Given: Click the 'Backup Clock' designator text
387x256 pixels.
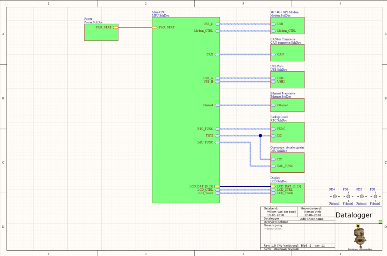Looking at the screenshot, I should click(279, 117).
